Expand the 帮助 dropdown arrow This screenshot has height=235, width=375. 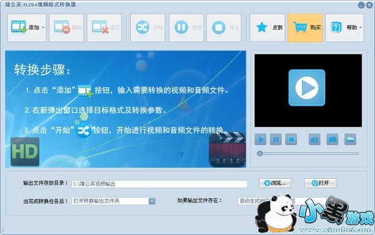361,27
